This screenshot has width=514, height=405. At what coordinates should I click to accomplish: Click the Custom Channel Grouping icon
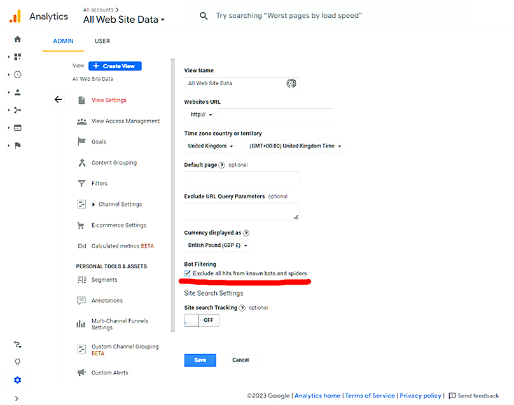coord(81,349)
